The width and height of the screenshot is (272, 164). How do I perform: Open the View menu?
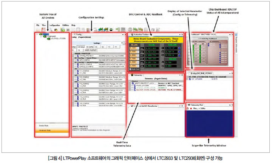pyautogui.click(x=44, y=25)
